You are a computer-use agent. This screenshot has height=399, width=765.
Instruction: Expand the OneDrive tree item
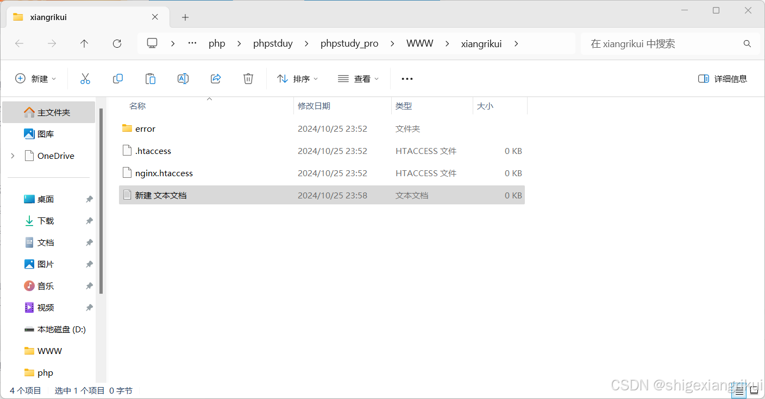12,156
